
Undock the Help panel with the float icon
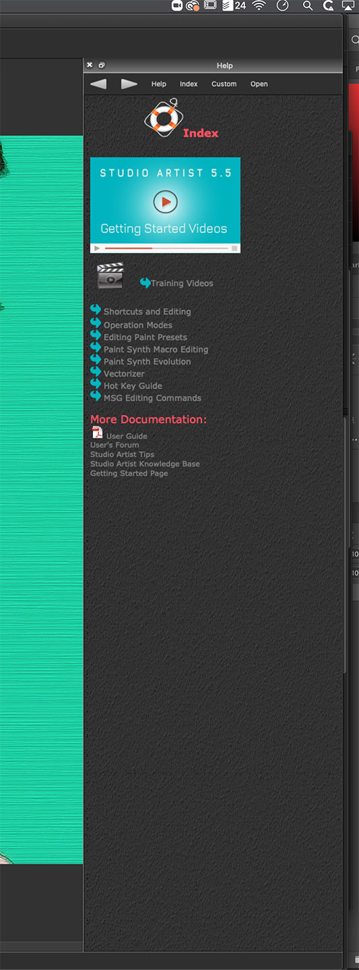(x=102, y=65)
